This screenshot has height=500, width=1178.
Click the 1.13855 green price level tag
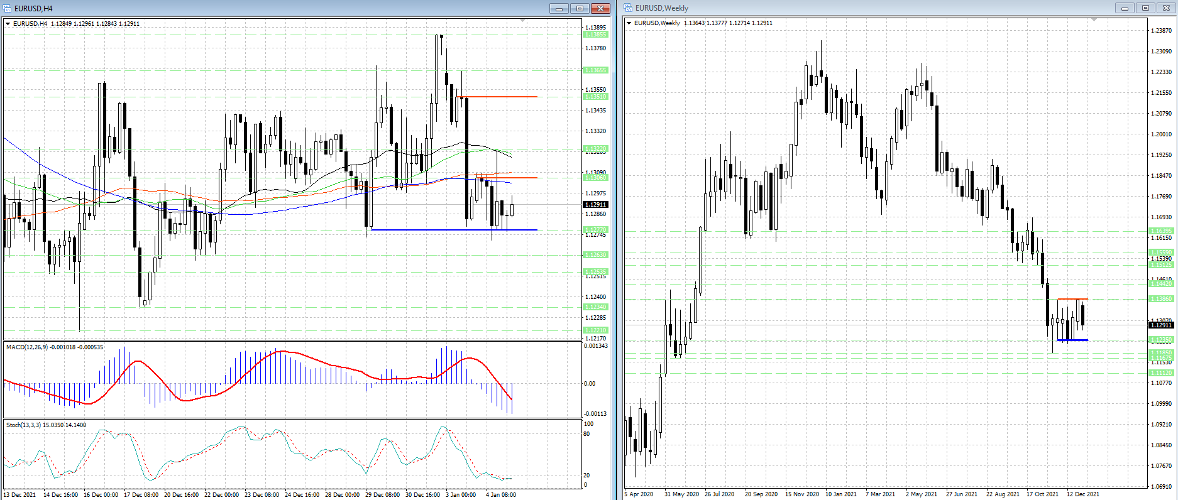coord(595,35)
